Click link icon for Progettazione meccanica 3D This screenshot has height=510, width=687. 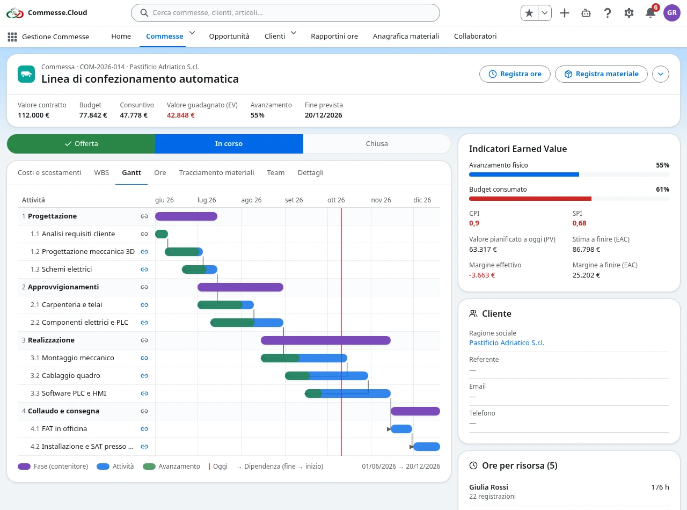click(x=144, y=252)
